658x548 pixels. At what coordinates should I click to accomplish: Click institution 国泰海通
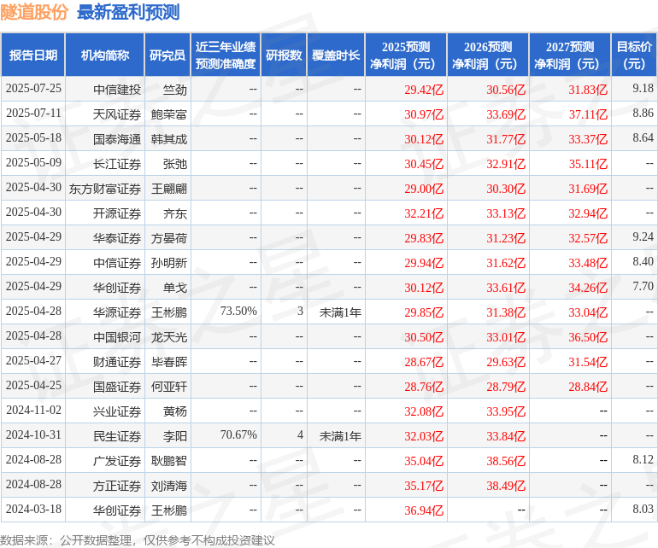coord(117,139)
